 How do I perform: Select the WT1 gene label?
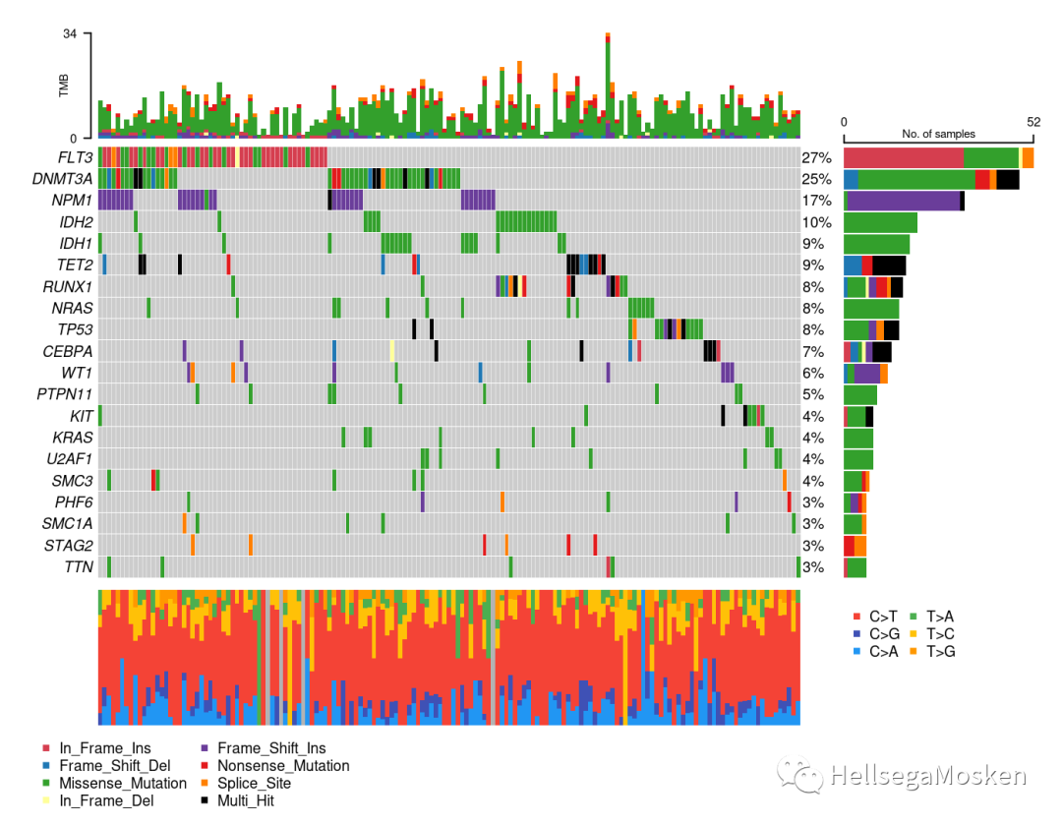click(x=77, y=373)
